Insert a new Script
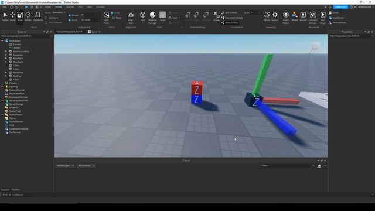375x211 pixels. (334, 13)
